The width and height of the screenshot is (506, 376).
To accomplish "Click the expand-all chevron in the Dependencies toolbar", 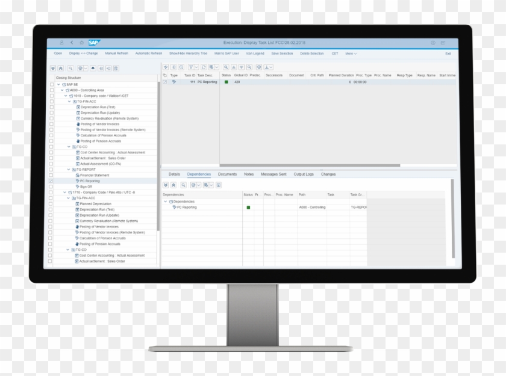I will pos(166,184).
